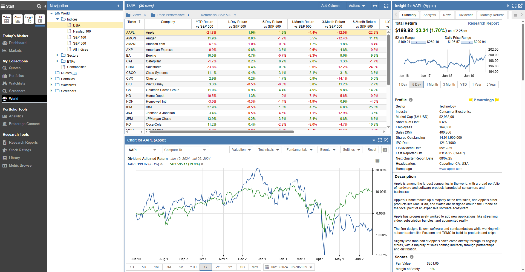Open Returns vs. S&P 500 view menu
This screenshot has width=525, height=272.
coord(218,15)
